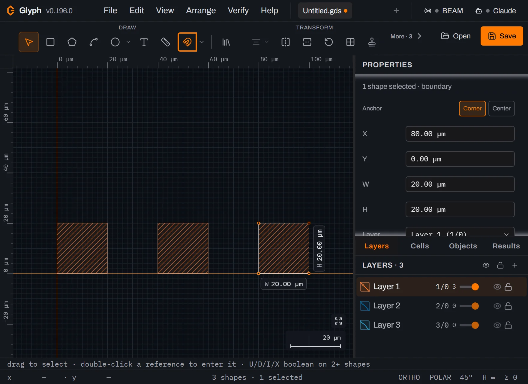Switch to the Cells tab
The height and width of the screenshot is (384, 528).
click(420, 246)
